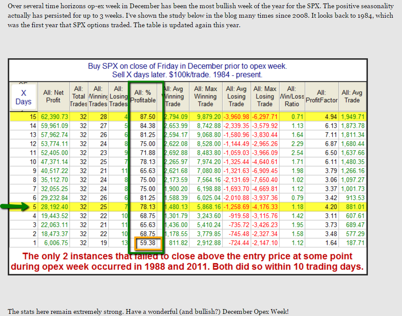The height and width of the screenshot is (316, 402).
Task: Select the 19,443.52 cell
Action: (x=54, y=216)
